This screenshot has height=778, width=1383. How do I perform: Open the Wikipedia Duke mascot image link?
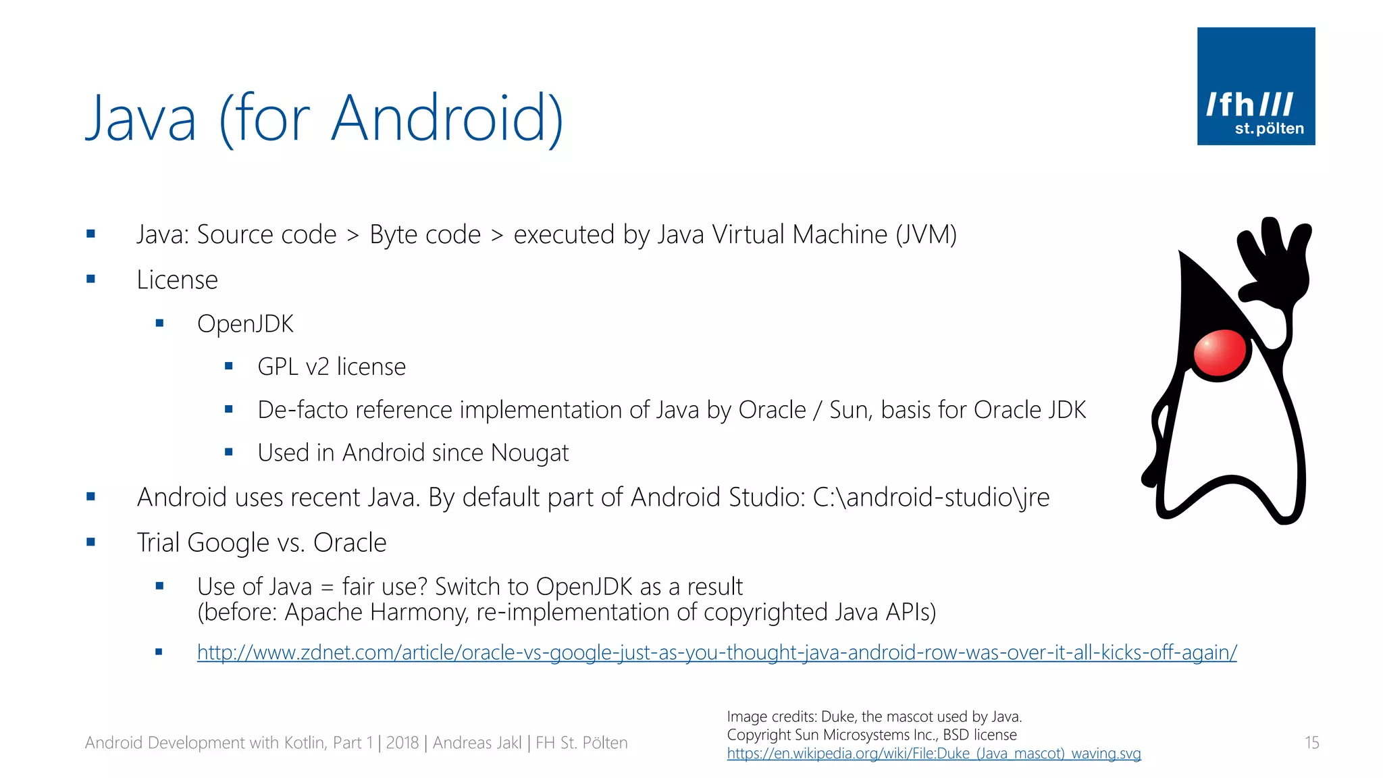(x=933, y=754)
